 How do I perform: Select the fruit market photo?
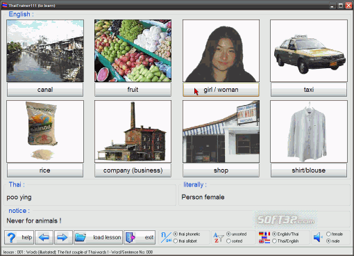(133, 51)
